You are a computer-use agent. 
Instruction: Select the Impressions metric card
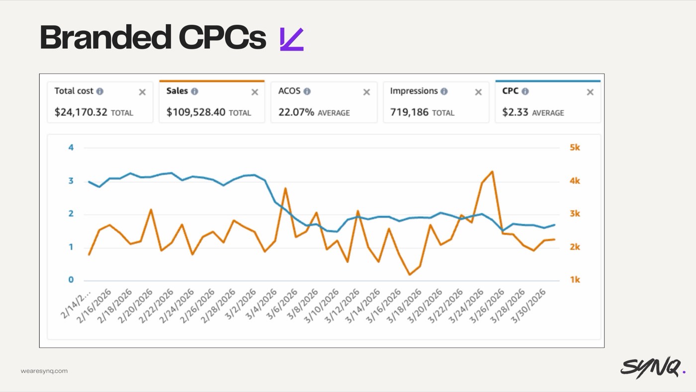tap(436, 102)
